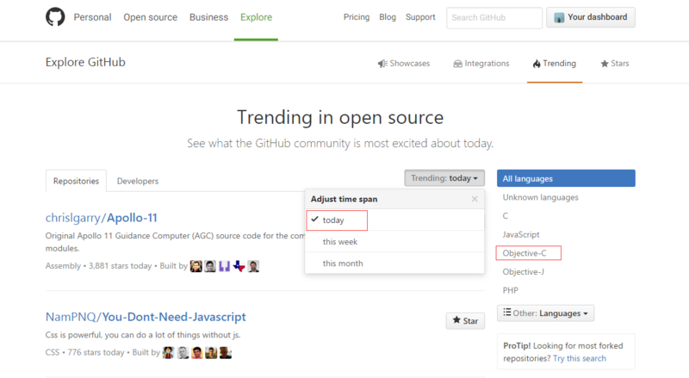Filter by Unknown languages
The image size is (689, 378).
541,197
